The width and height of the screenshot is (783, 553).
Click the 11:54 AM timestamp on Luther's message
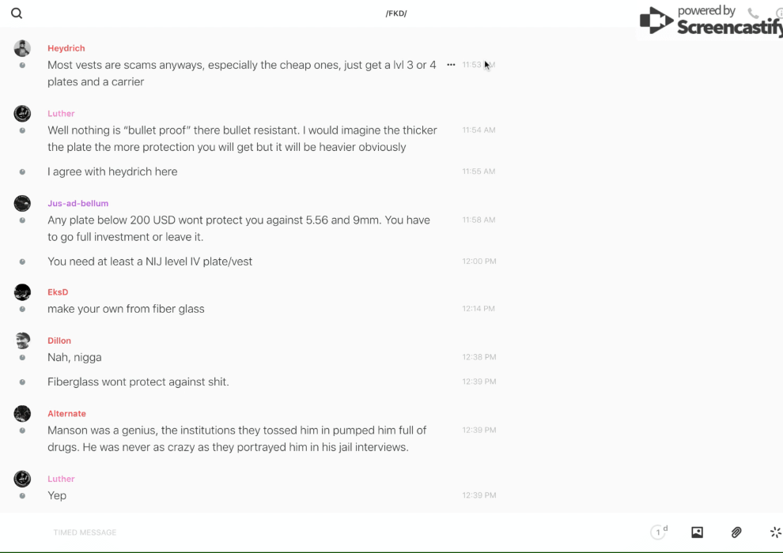(478, 130)
